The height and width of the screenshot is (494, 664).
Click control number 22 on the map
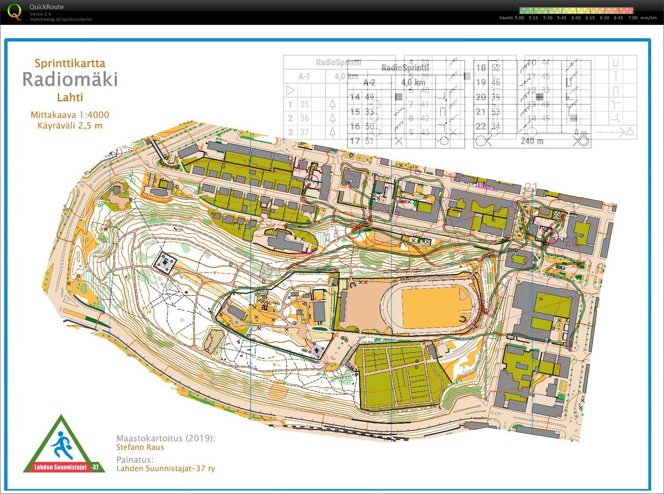266,273
